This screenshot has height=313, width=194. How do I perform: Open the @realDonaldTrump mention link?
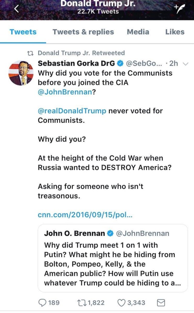[x=72, y=111]
